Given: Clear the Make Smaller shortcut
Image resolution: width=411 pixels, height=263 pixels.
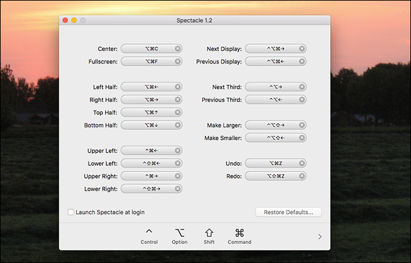Looking at the screenshot, I should pyautogui.click(x=302, y=137).
